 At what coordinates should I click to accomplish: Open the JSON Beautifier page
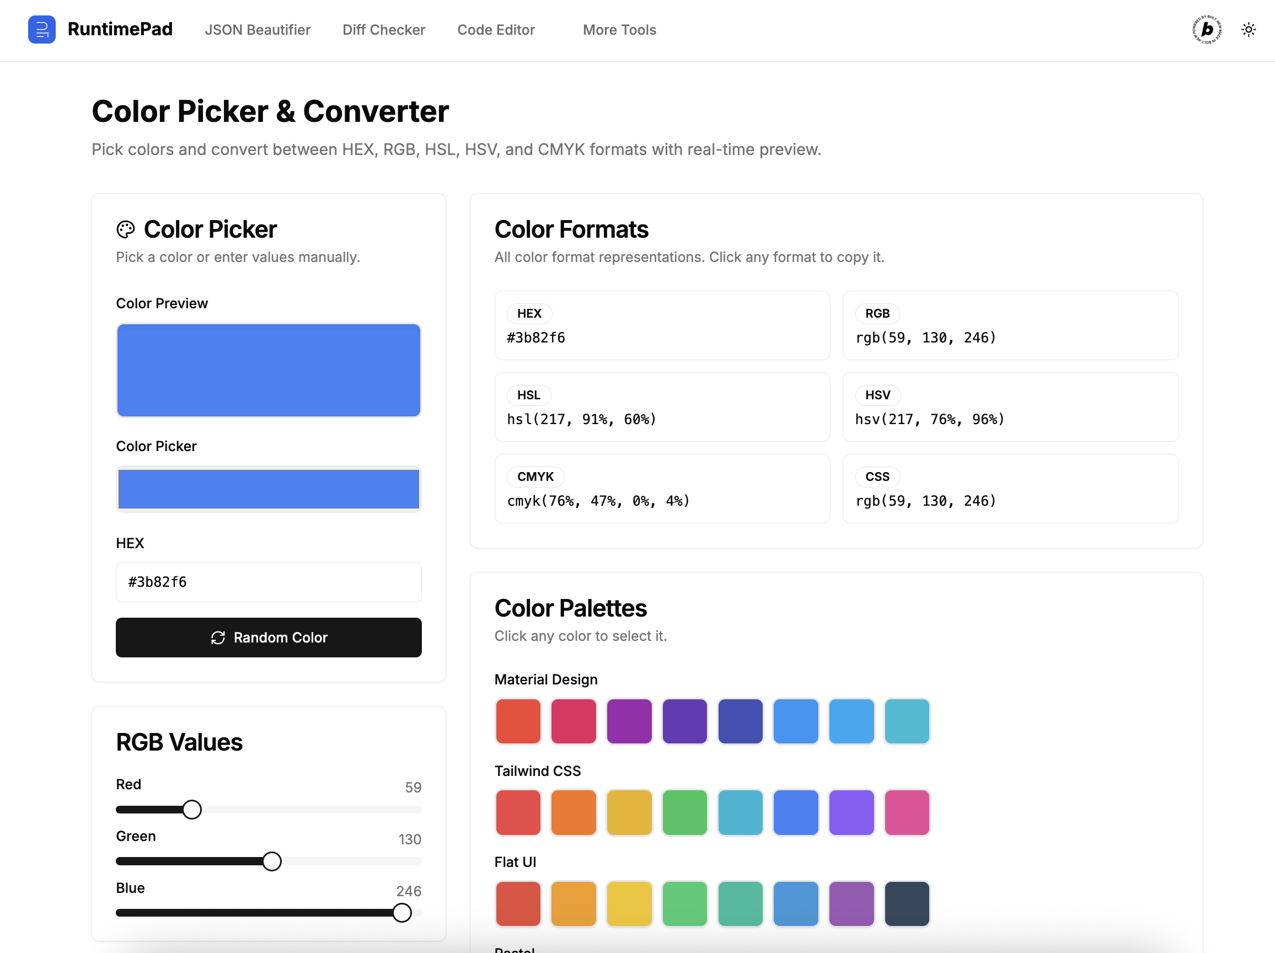click(x=257, y=30)
